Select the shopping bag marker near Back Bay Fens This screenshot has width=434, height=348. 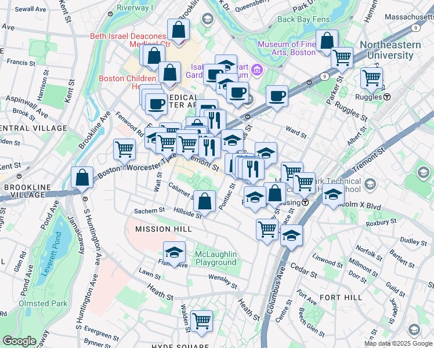coord(327,41)
